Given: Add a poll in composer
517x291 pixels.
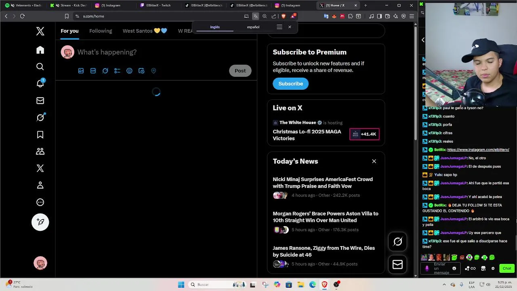Looking at the screenshot, I should coord(117,71).
